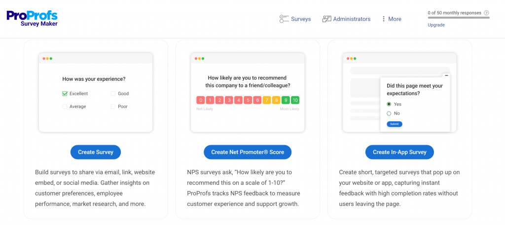The height and width of the screenshot is (225, 505).
Task: Select NPS score 8 yellow box
Action: tap(276, 100)
